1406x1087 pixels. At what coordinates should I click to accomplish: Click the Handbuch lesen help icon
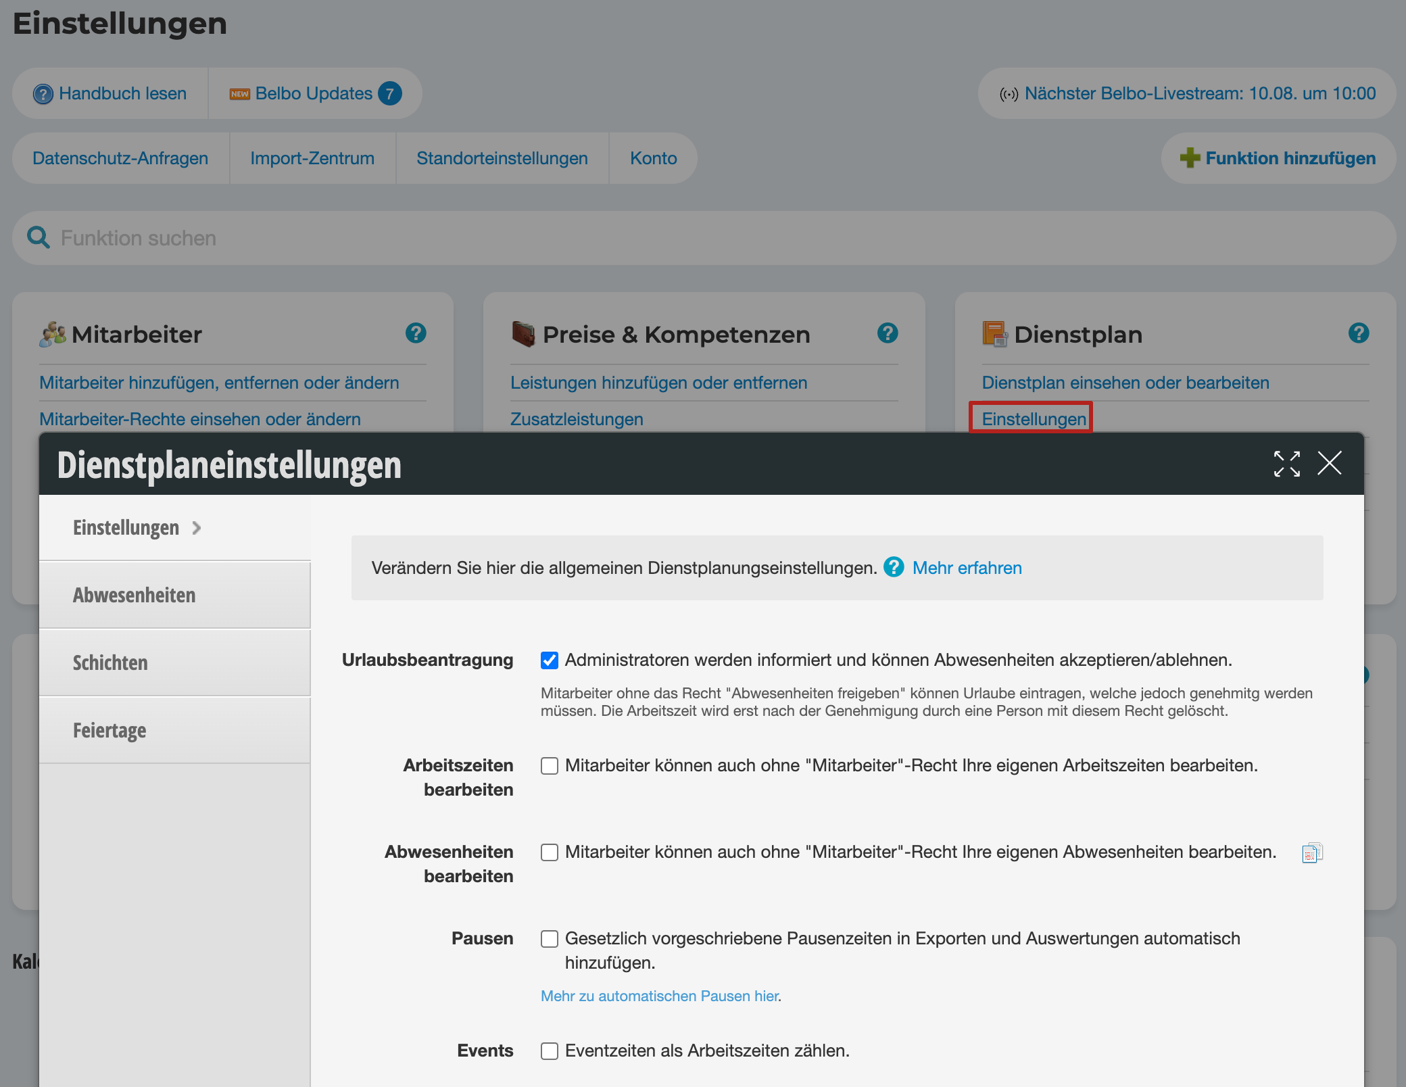43,94
